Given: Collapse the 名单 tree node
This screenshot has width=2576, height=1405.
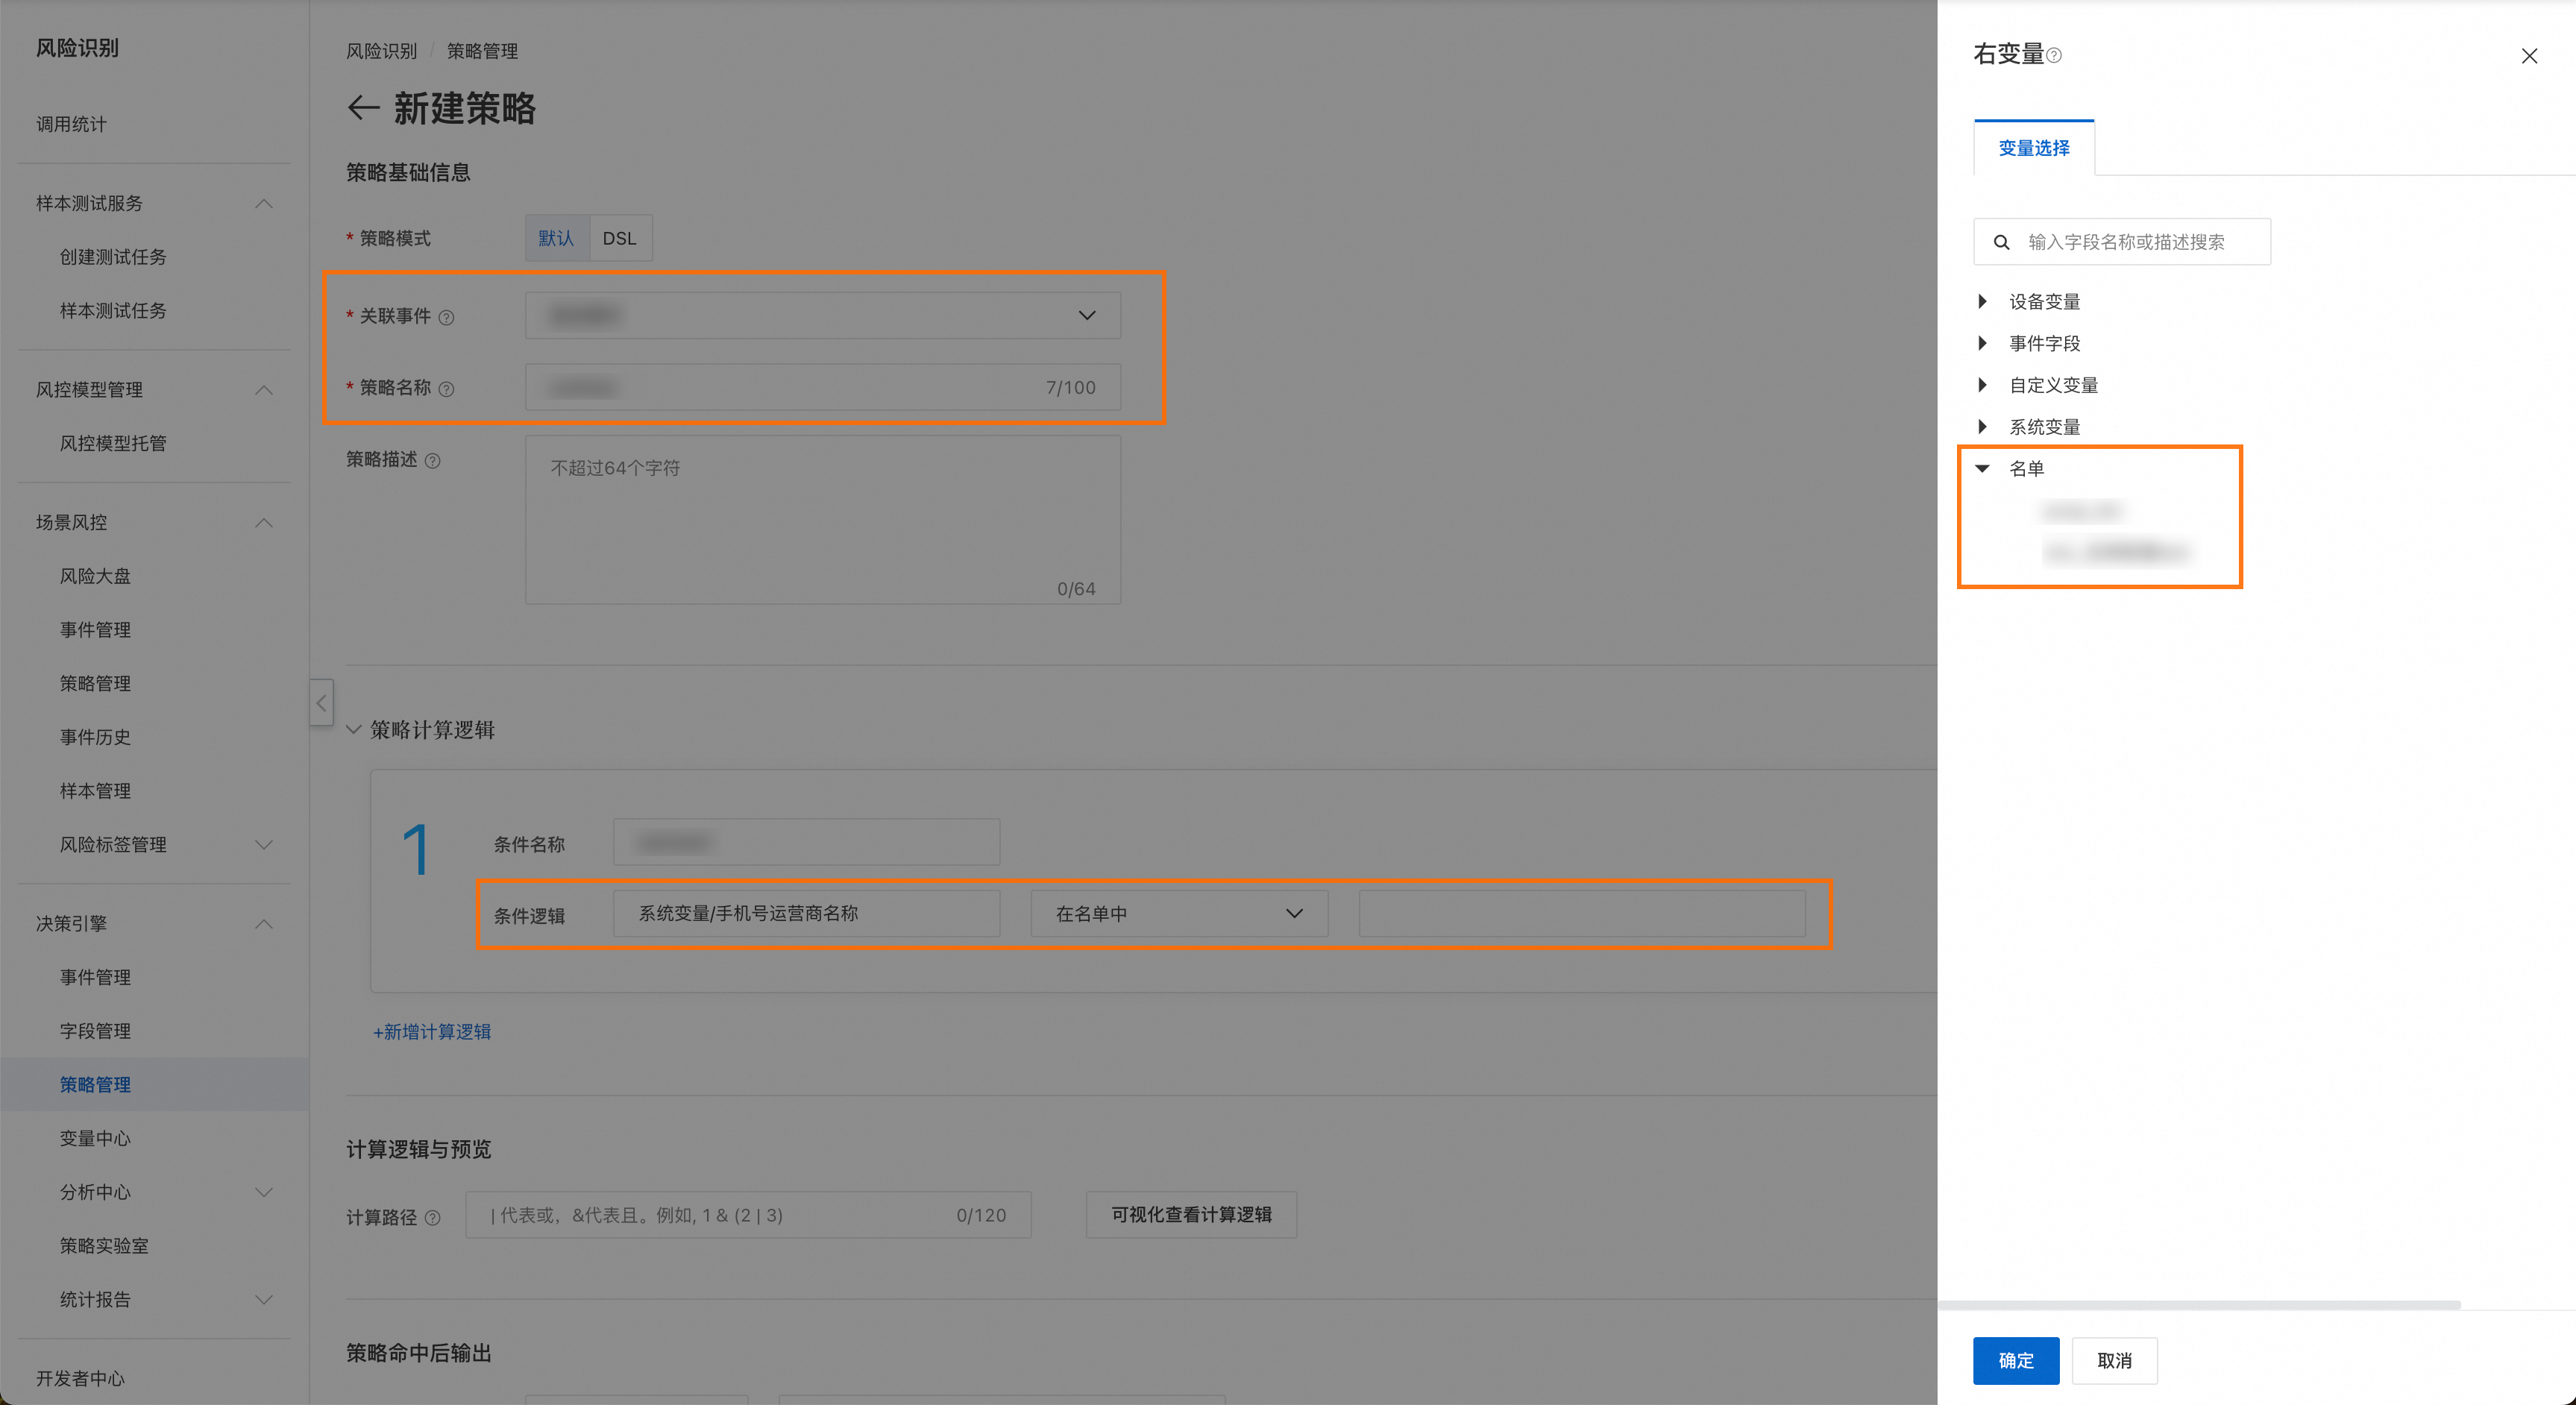Looking at the screenshot, I should (x=1983, y=468).
